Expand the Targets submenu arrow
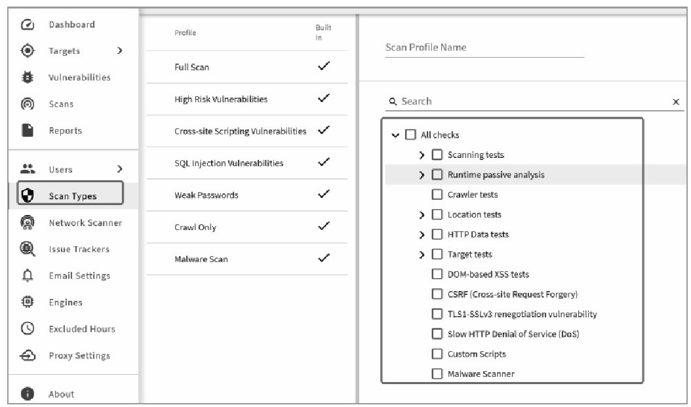Image resolution: width=691 pixels, height=407 pixels. pyautogui.click(x=119, y=50)
